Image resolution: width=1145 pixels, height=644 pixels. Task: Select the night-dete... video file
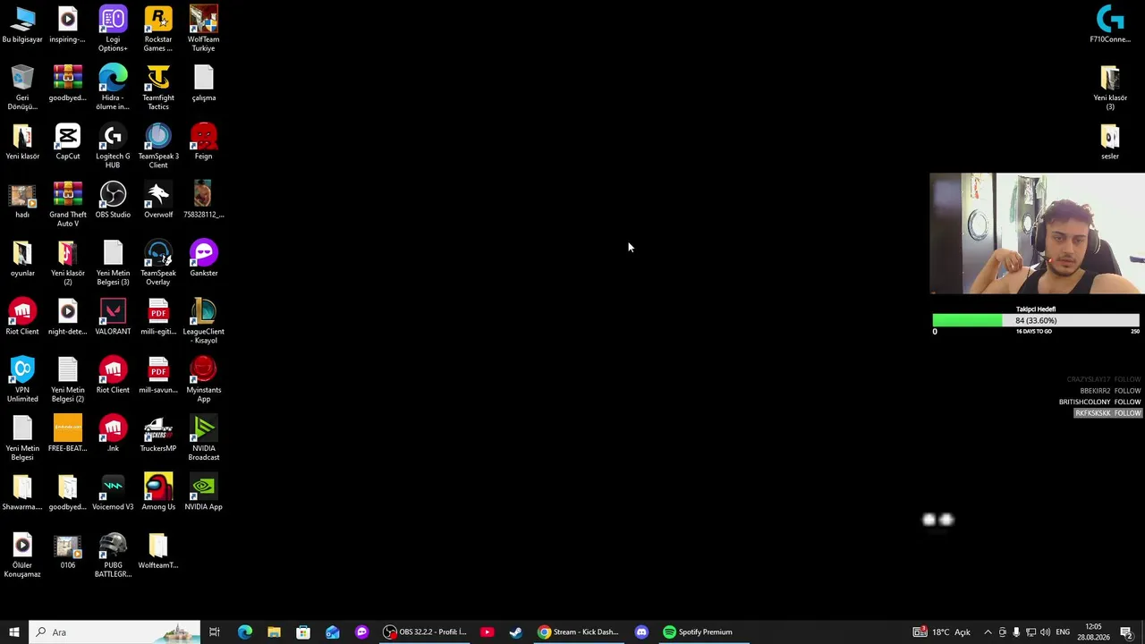[68, 318]
